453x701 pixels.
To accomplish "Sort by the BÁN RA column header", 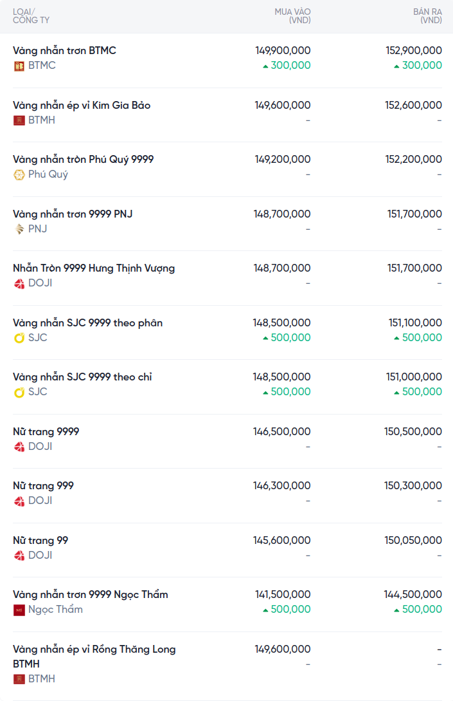I will [427, 16].
